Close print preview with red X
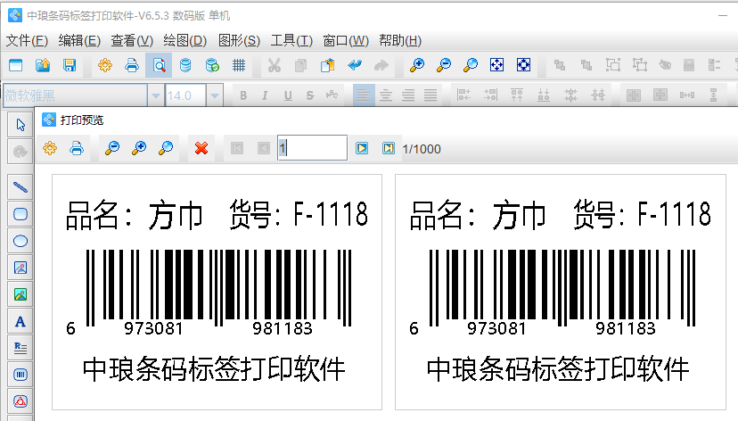Screen dimensions: 738x421 [x=201, y=148]
